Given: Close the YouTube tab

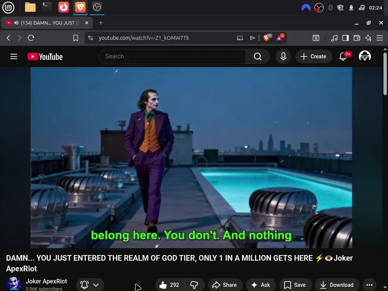Looking at the screenshot, I should tap(86, 23).
